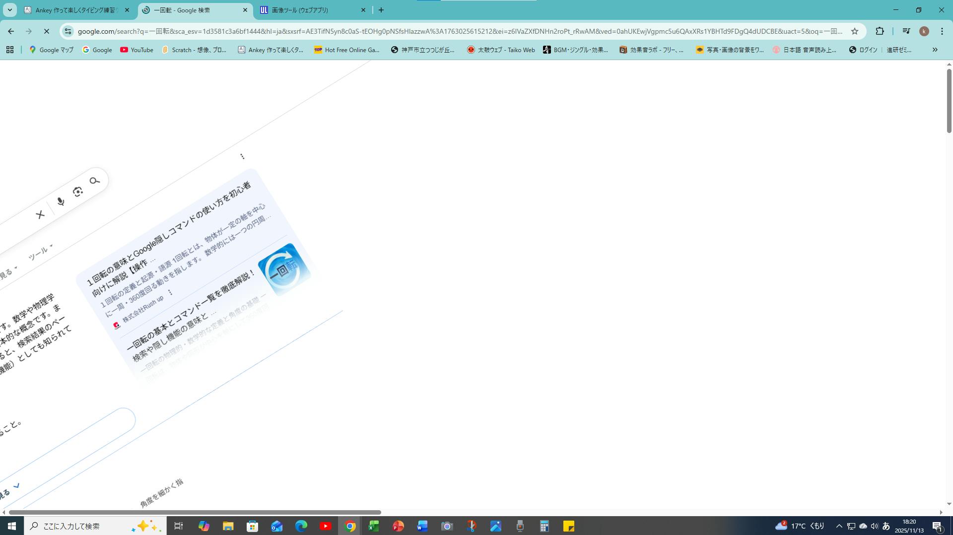
Task: Expand hidden bookmarks overflow chevron
Action: (935, 50)
